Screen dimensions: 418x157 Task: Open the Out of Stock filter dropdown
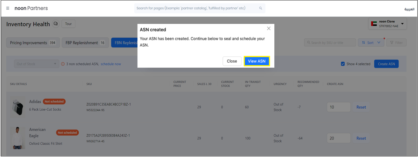tap(36, 64)
